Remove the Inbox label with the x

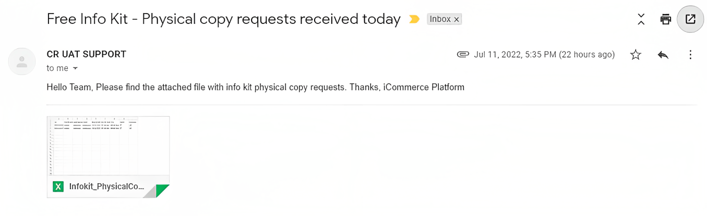(x=457, y=19)
